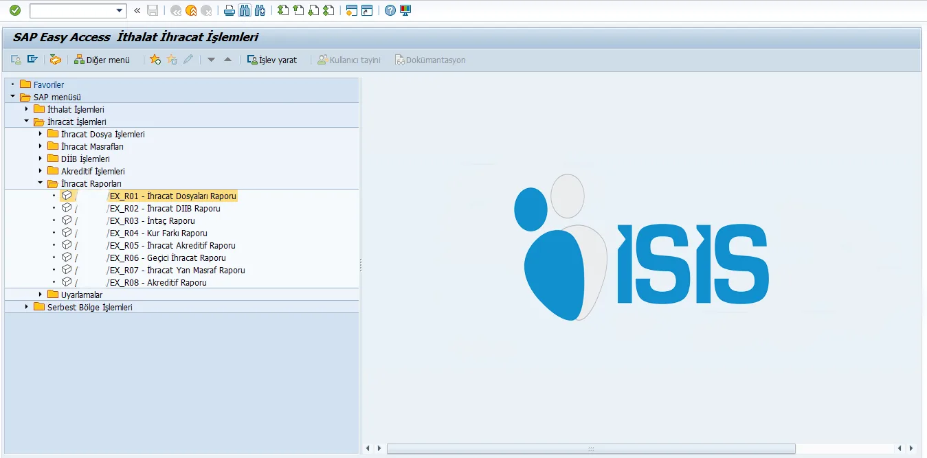Go to next page icon
Screen dimensions: 927x458
coord(313,10)
